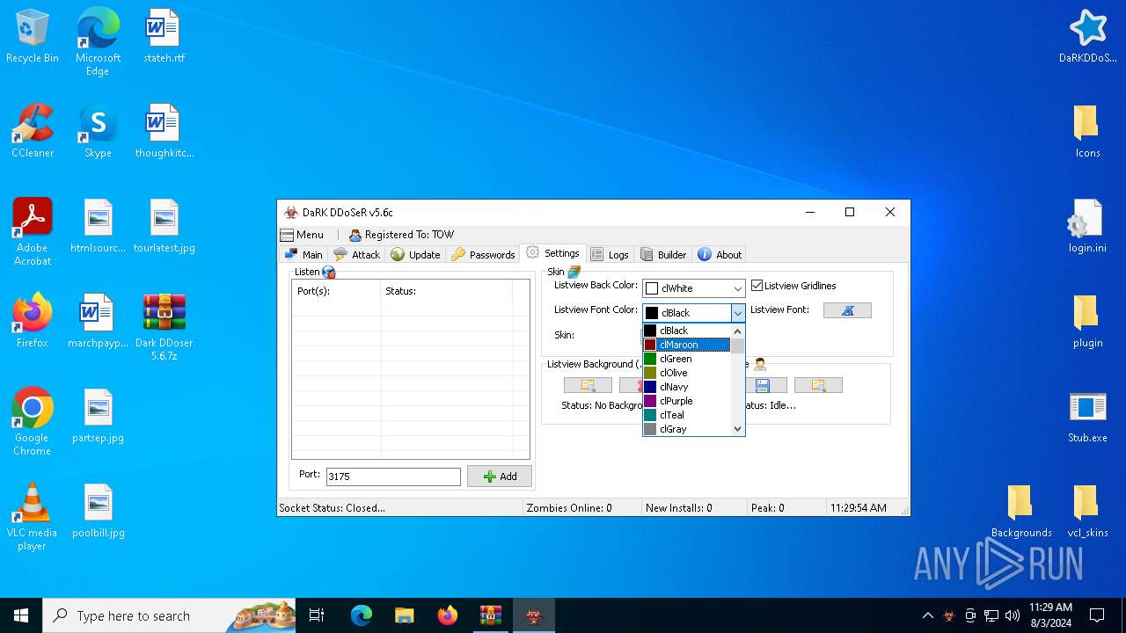Click the color list scroll-down arrow
The image size is (1126, 633).
[x=737, y=428]
